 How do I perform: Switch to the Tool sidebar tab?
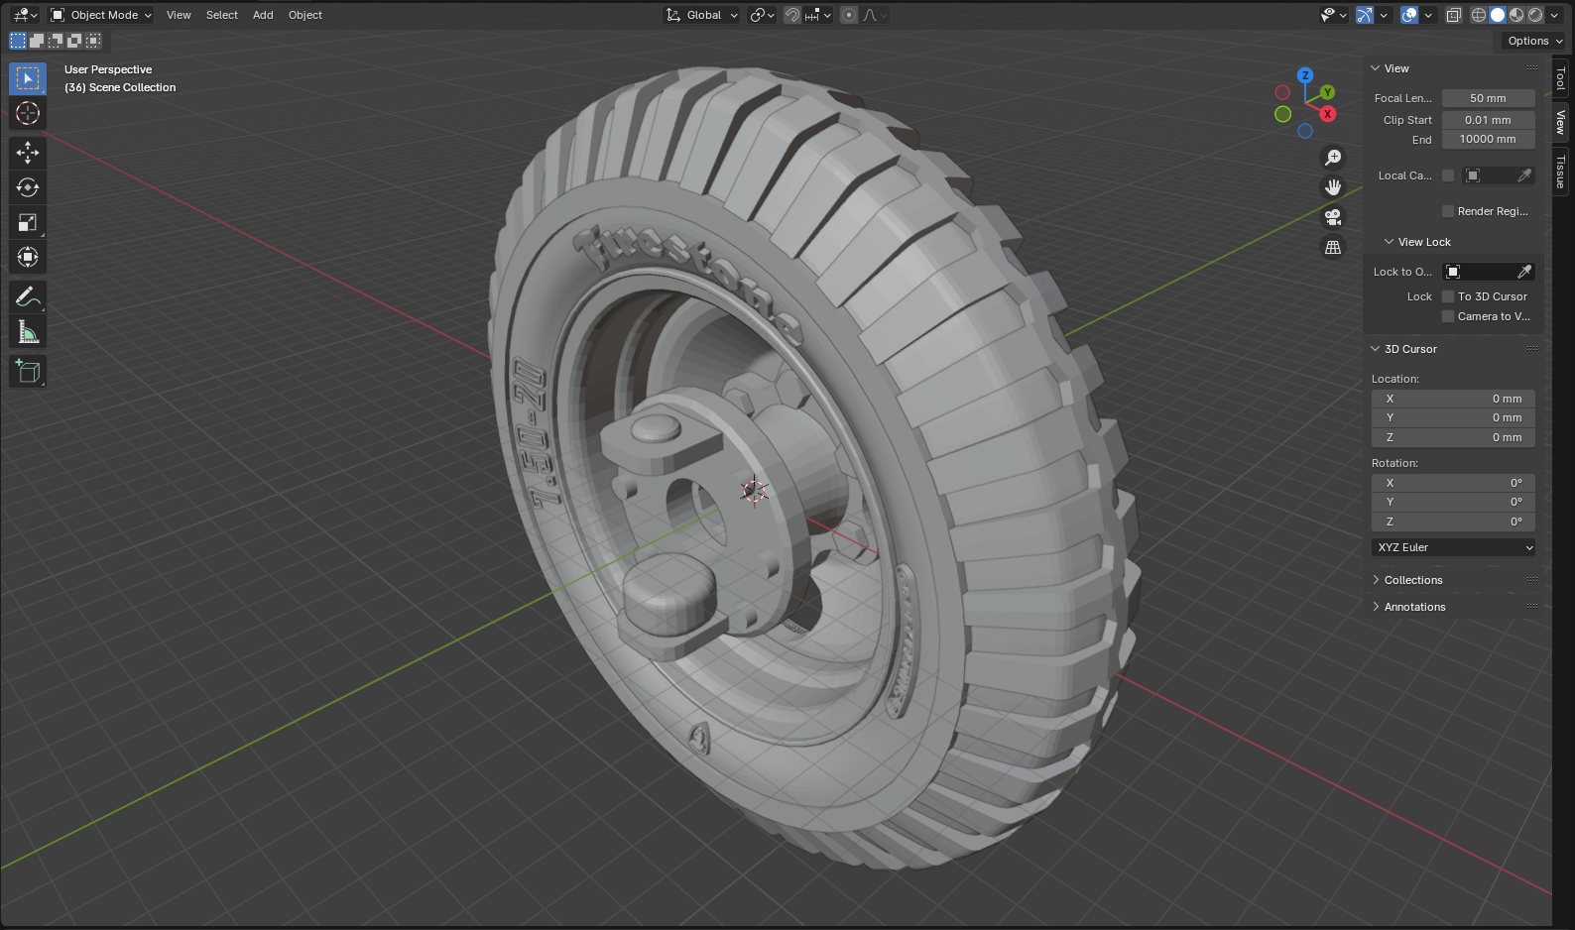(x=1561, y=78)
